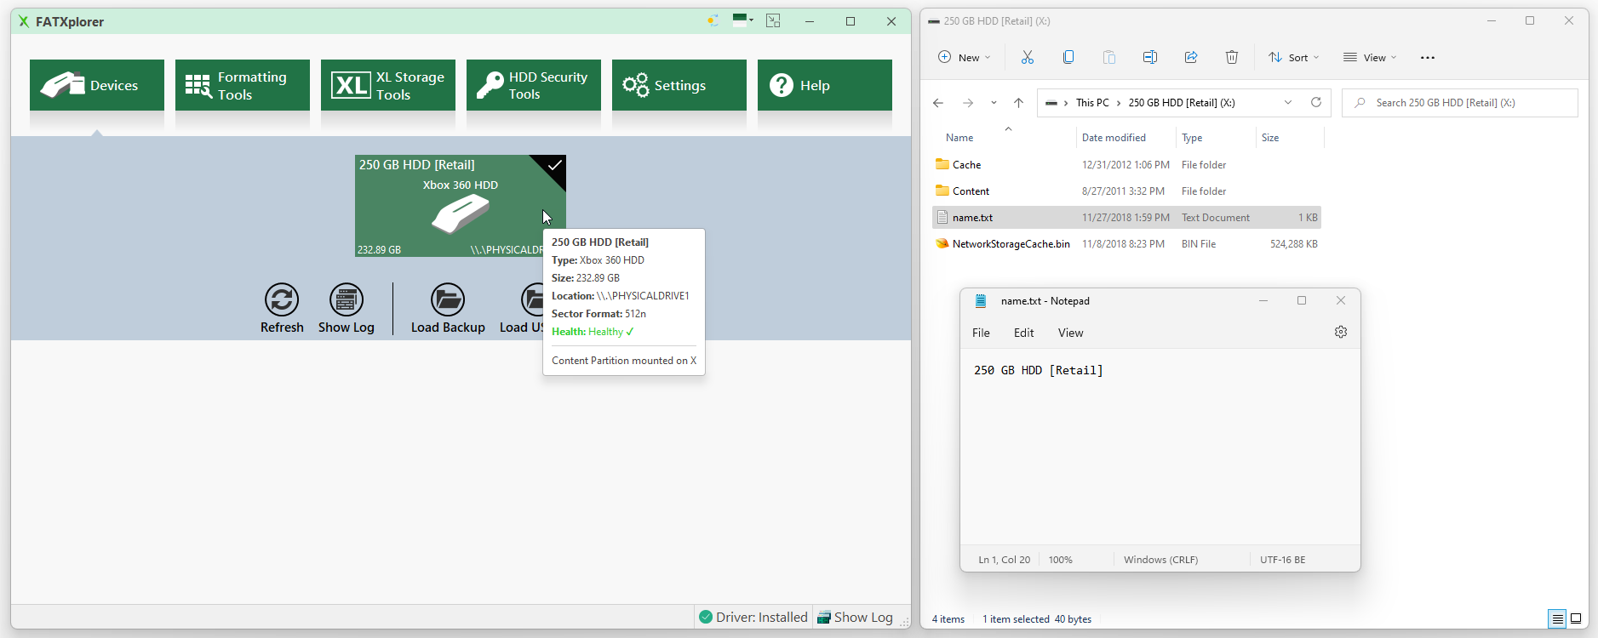Click in the Notepad text area
Image resolution: width=1598 pixels, height=638 pixels.
click(1160, 447)
